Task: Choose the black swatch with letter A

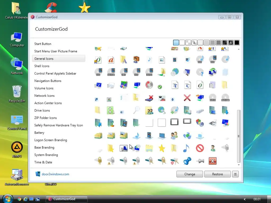Action: [231, 43]
